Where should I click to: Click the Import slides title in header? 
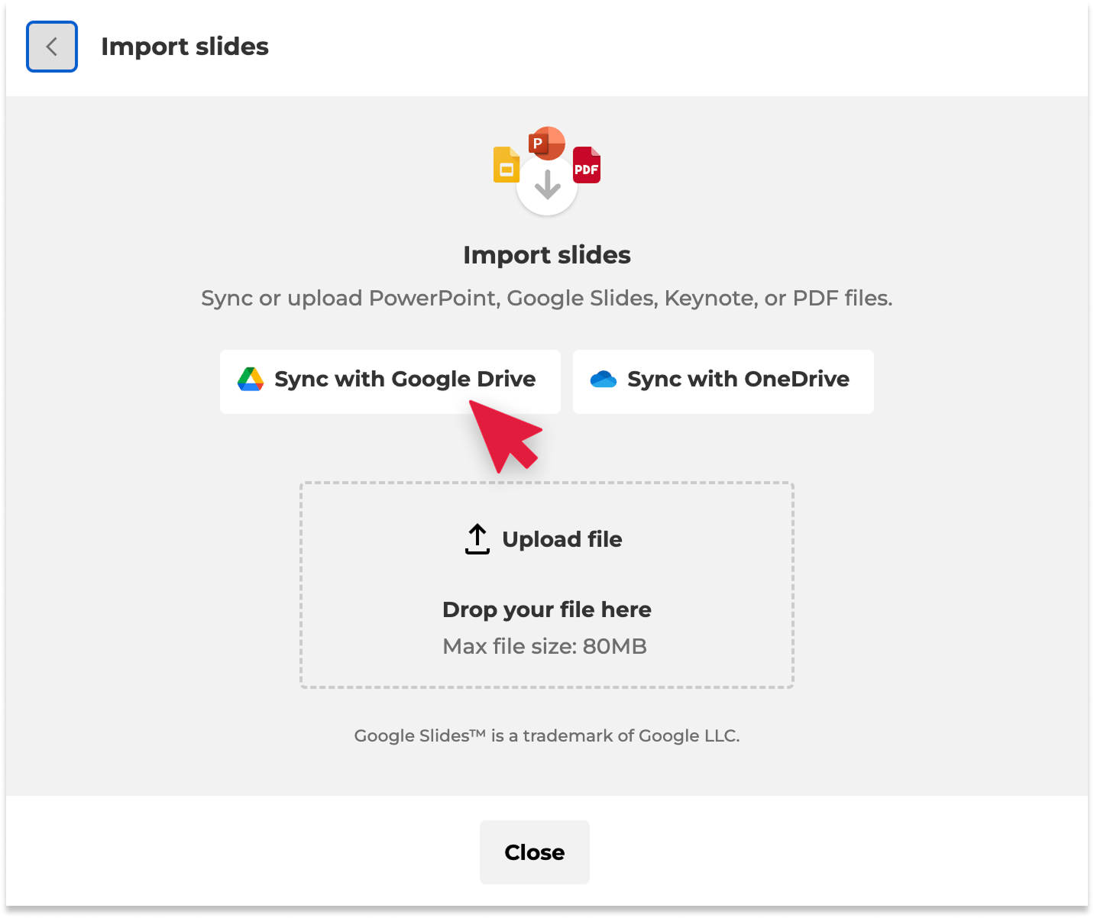[x=185, y=47]
